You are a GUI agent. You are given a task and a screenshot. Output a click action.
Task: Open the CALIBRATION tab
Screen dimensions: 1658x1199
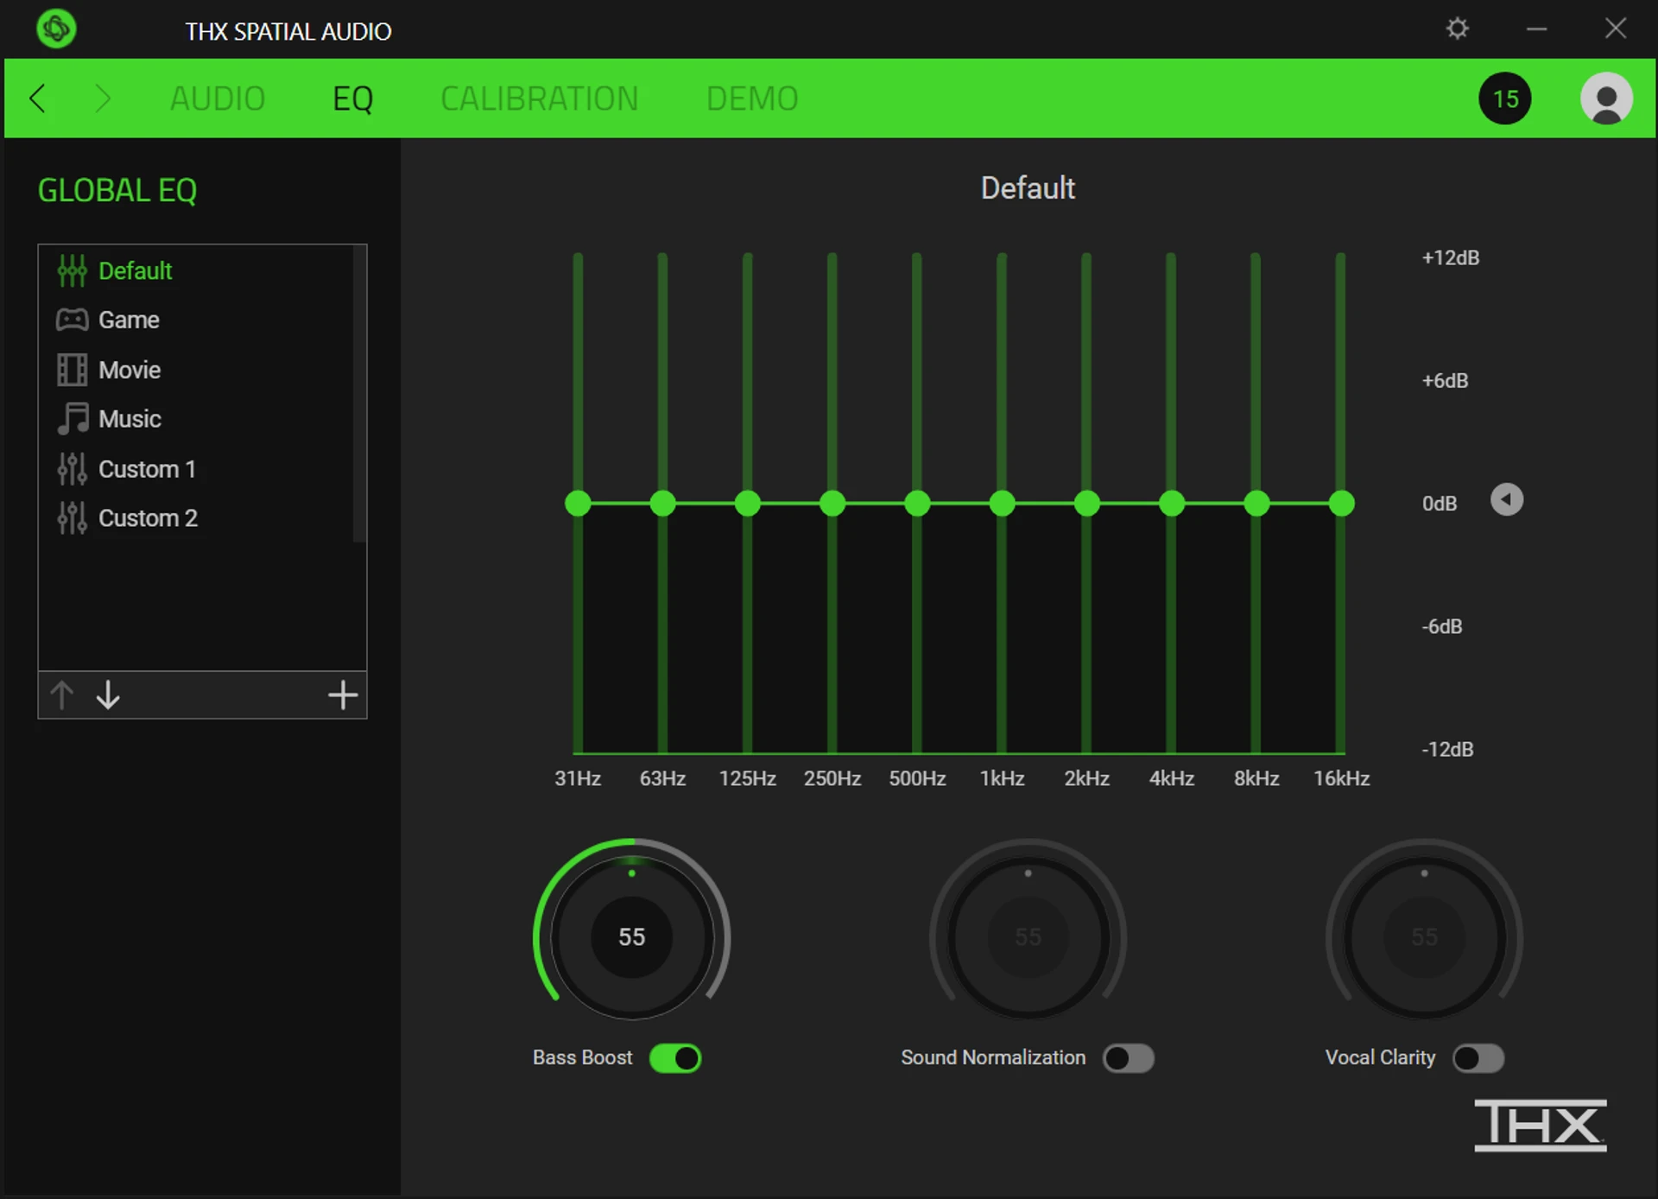[539, 98]
